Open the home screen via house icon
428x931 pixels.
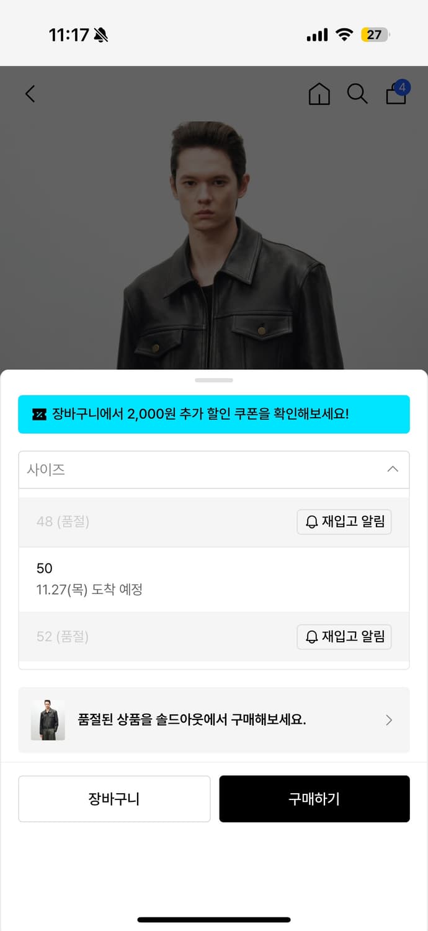click(x=319, y=94)
